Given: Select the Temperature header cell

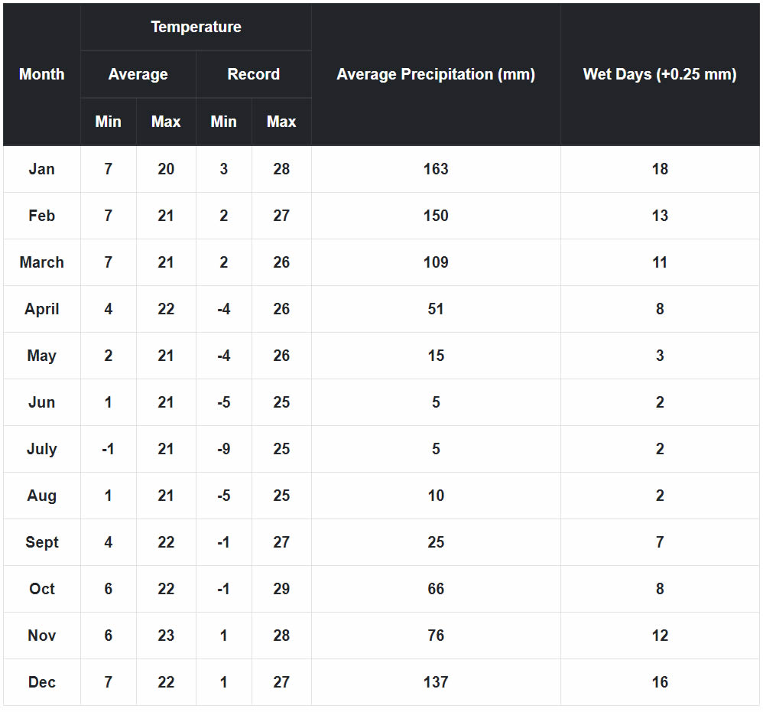Looking at the screenshot, I should [196, 27].
